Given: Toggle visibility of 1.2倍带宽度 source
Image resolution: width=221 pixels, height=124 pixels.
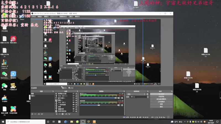Looking at the screenshot, I should tap(73, 104).
